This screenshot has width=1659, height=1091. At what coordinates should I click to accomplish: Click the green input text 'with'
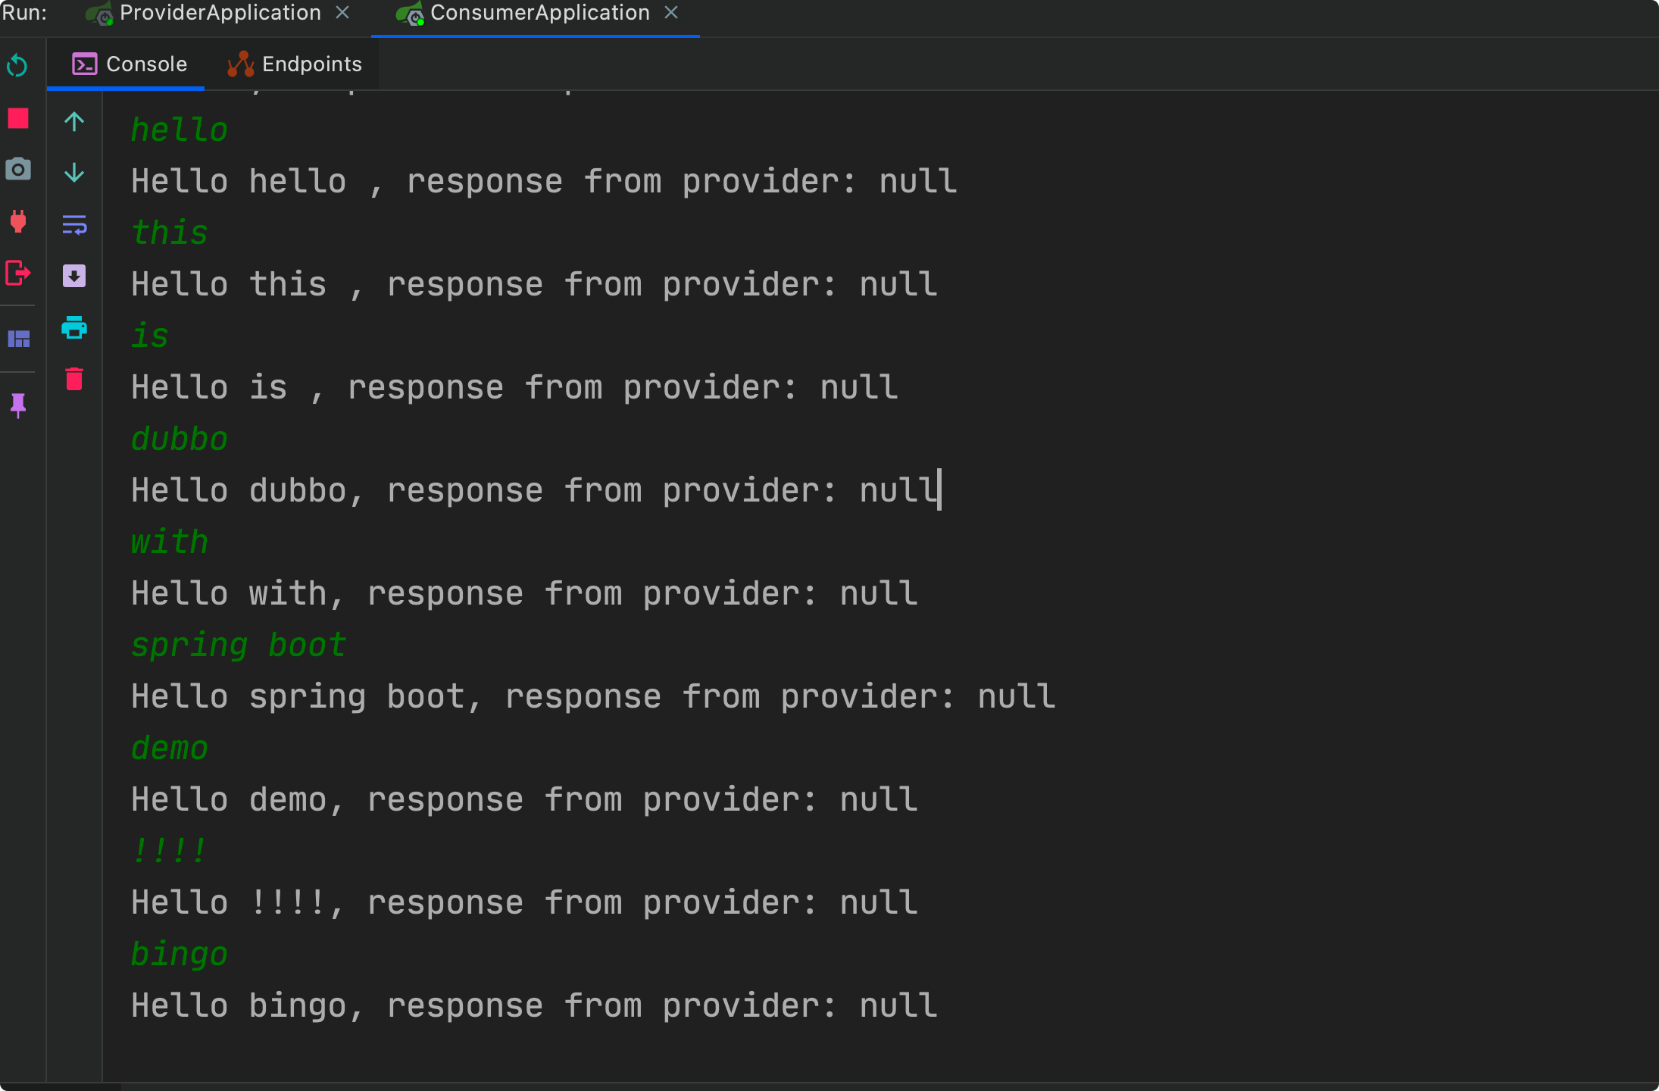click(x=170, y=542)
